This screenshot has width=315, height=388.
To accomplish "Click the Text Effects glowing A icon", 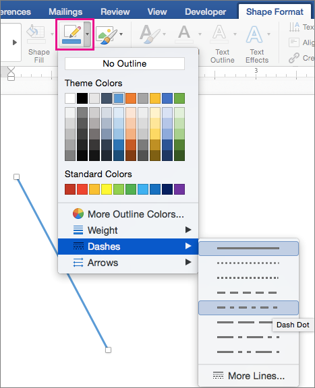I will click(x=254, y=34).
